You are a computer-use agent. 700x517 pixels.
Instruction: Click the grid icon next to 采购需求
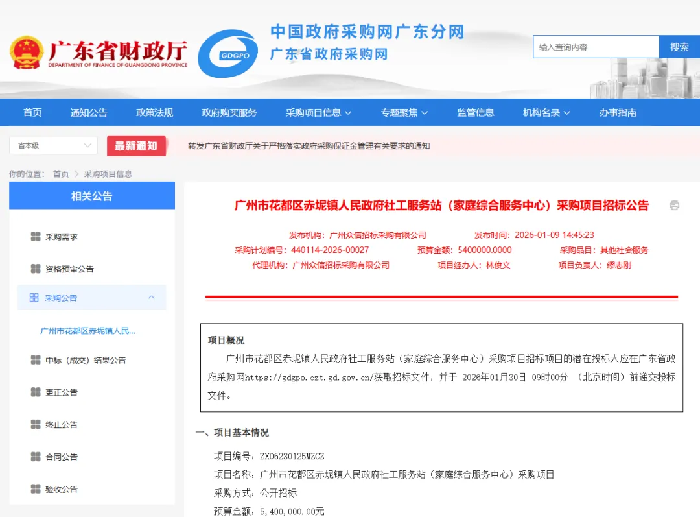(36, 236)
